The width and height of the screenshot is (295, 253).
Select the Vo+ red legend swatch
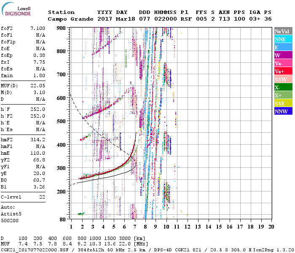(283, 71)
